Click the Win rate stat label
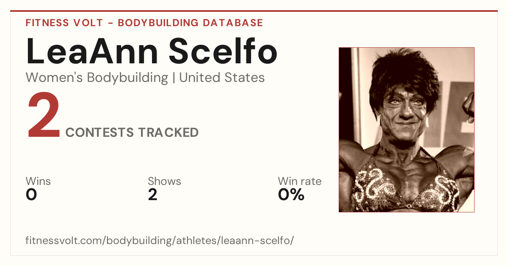Screen dimensions: 508x266 point(300,182)
